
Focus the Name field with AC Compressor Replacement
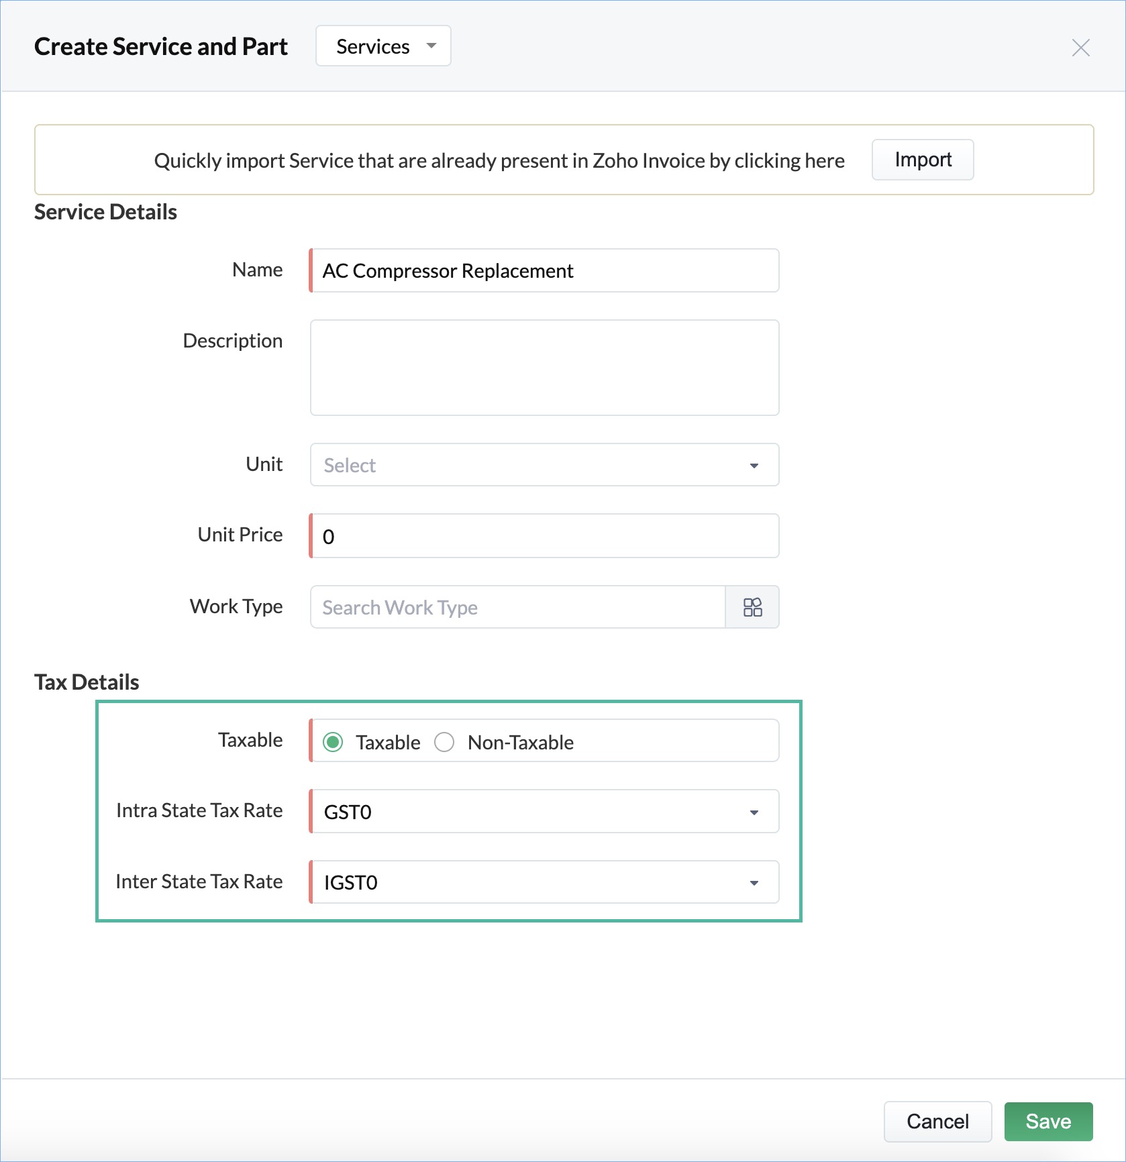[544, 270]
